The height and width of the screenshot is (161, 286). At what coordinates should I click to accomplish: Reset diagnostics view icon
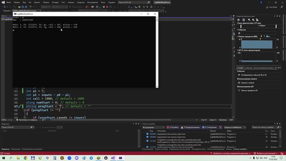coord(257,20)
